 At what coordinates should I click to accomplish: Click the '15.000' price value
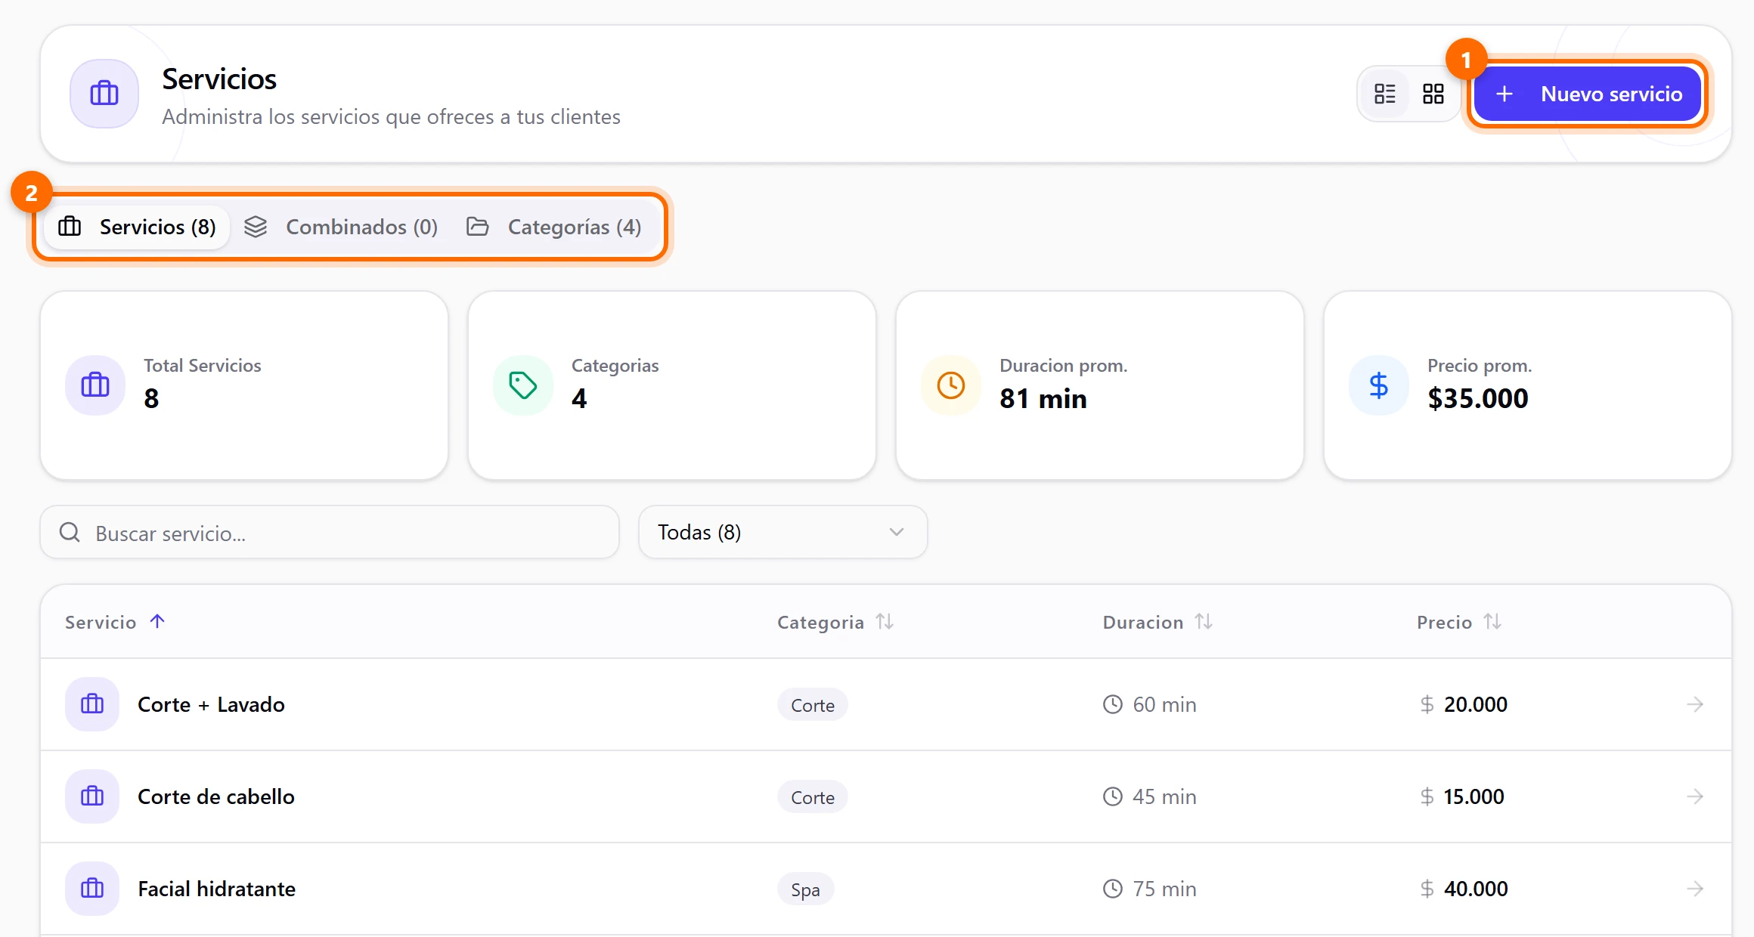(1474, 796)
